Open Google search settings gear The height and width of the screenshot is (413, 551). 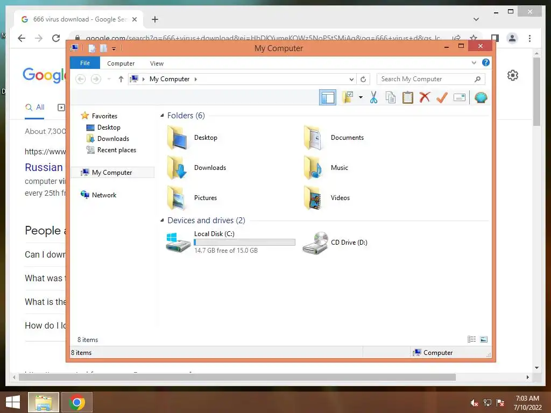[513, 75]
